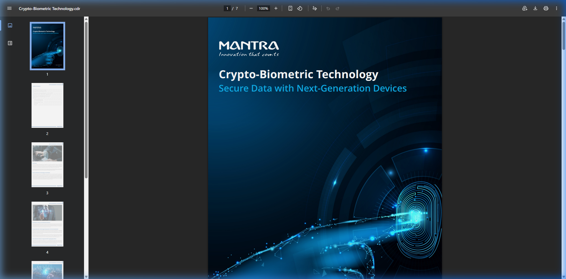The width and height of the screenshot is (566, 279).
Task: Rotate the document counterclockwise
Action: tap(300, 8)
